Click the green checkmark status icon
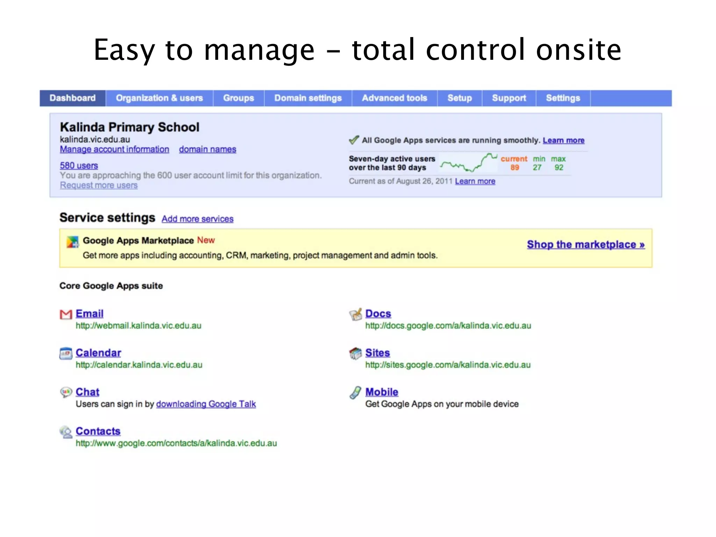This screenshot has height=537, width=716. (x=354, y=140)
